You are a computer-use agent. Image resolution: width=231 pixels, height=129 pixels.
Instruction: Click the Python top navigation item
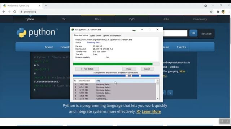[x=30, y=19]
